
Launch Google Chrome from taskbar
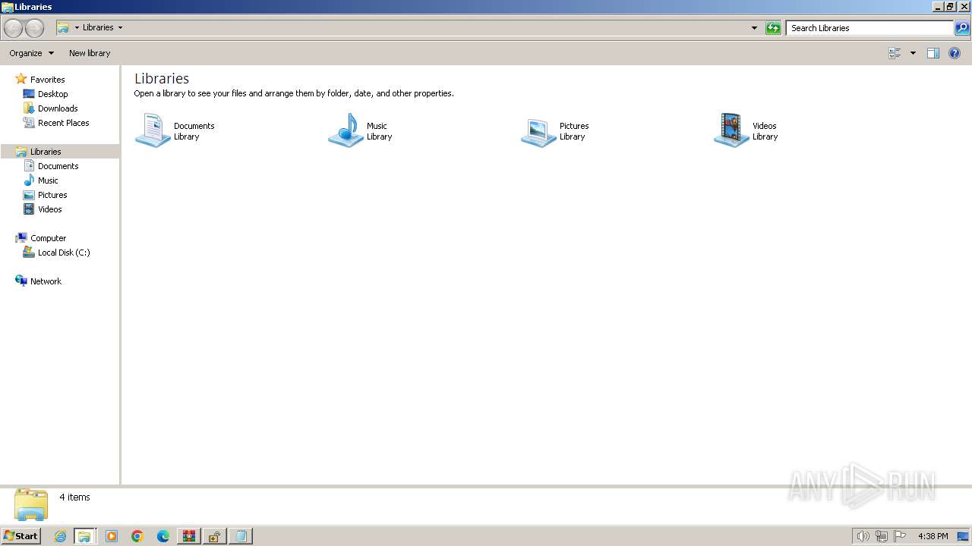(x=137, y=536)
